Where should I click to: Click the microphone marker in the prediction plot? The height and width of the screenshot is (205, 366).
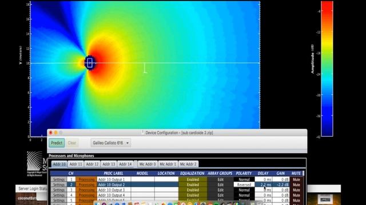145,68
